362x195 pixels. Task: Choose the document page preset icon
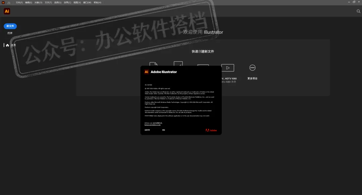[154, 64]
